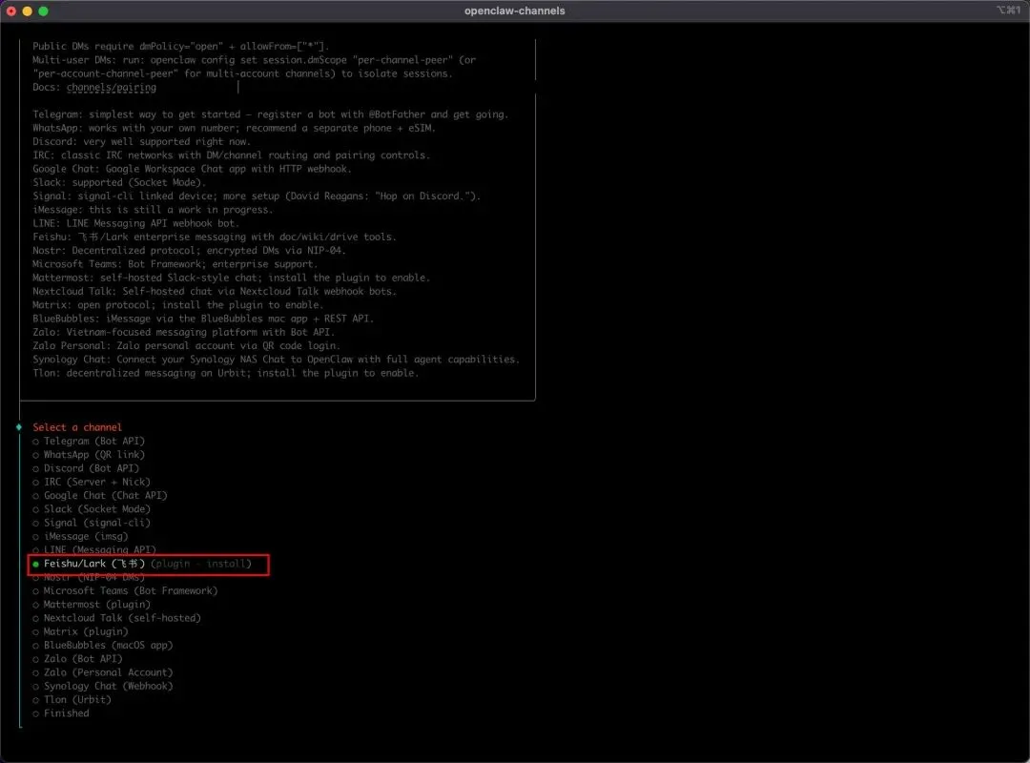Click the 'Telegram: simplest way to get started' line

coord(271,114)
